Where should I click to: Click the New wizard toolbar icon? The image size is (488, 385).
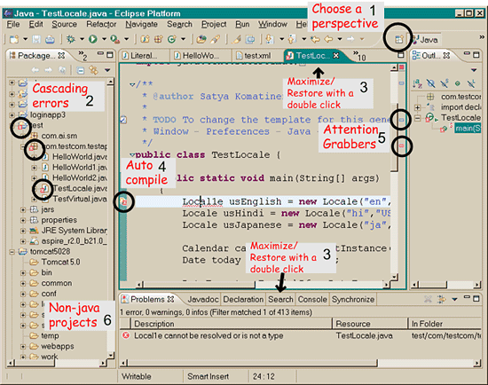(x=14, y=39)
